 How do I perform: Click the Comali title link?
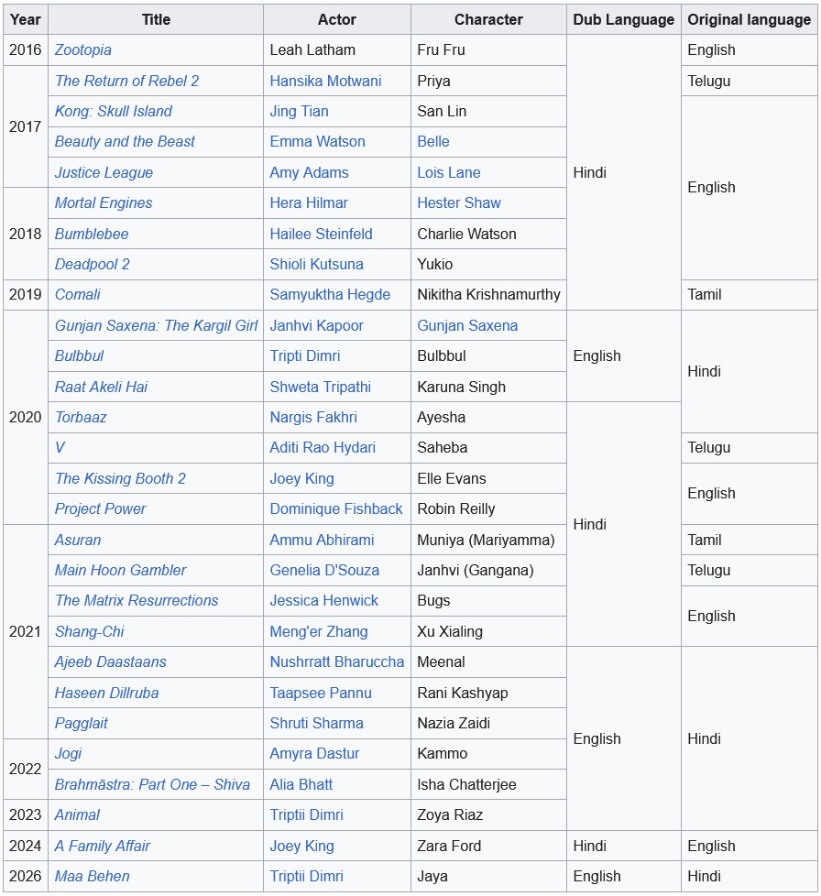[x=77, y=294]
